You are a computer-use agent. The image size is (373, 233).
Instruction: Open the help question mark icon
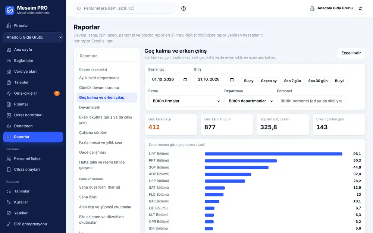(x=184, y=9)
